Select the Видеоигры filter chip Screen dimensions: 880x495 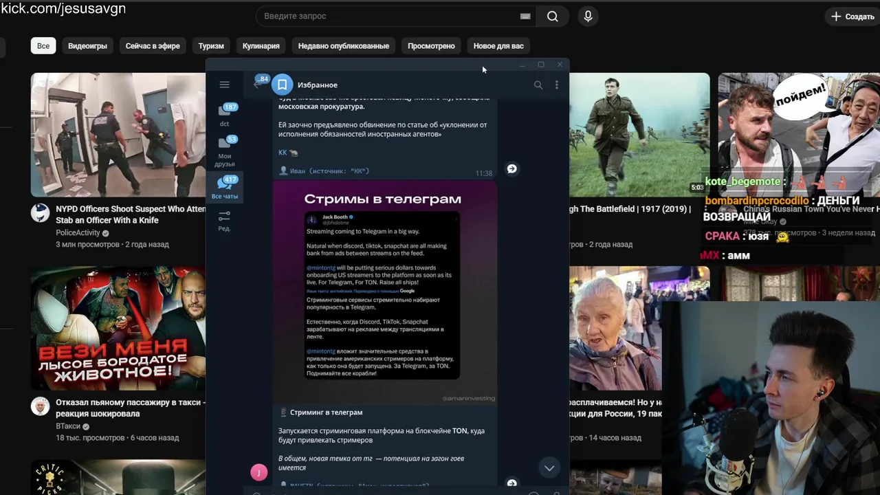click(x=87, y=46)
